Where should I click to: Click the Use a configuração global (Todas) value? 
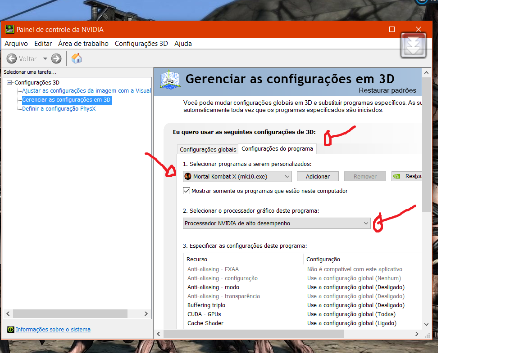[351, 314]
